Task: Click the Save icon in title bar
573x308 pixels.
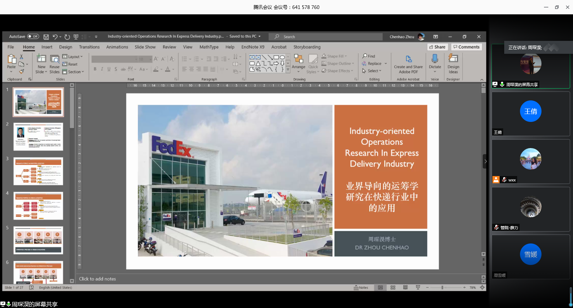Action: point(46,37)
